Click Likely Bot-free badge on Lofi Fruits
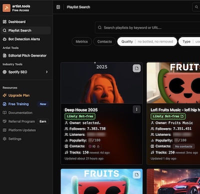 click(168, 116)
